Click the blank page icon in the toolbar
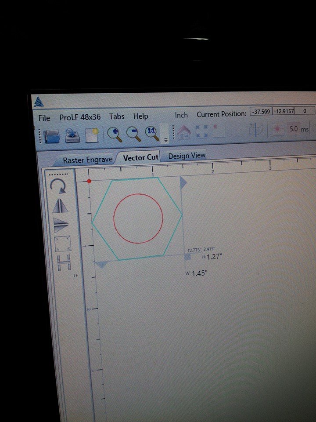 (92, 135)
